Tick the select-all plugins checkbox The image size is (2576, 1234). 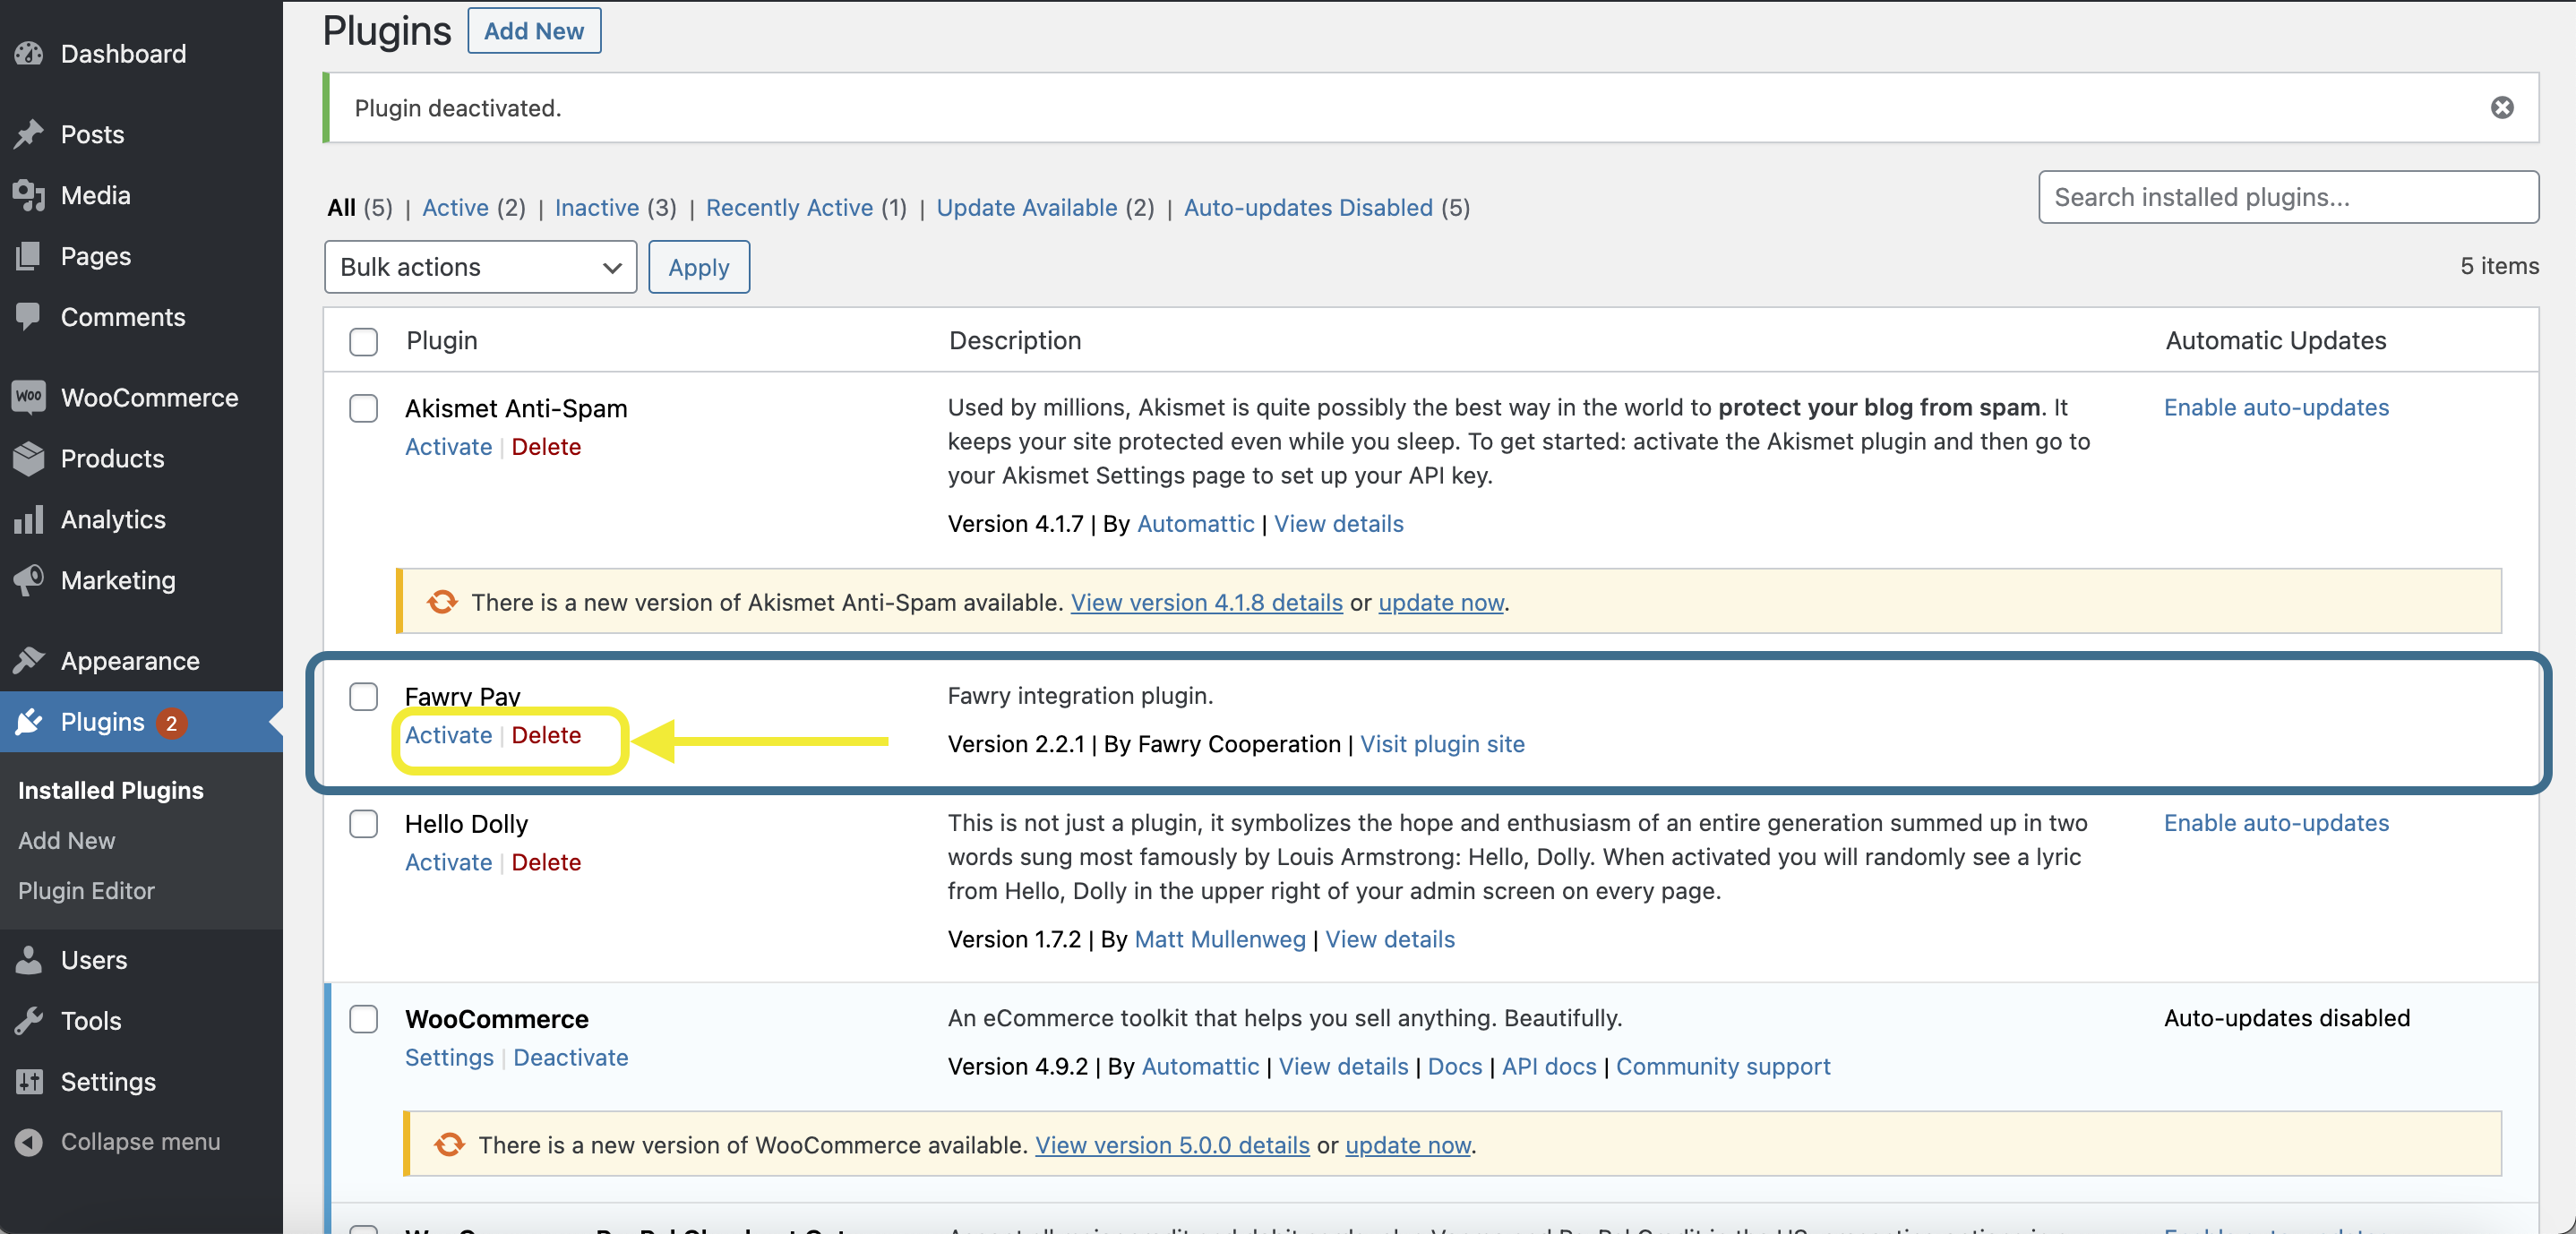click(363, 341)
